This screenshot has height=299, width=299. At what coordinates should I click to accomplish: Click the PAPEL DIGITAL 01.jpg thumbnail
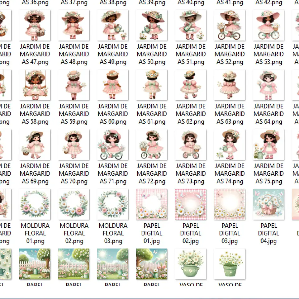[152, 204]
